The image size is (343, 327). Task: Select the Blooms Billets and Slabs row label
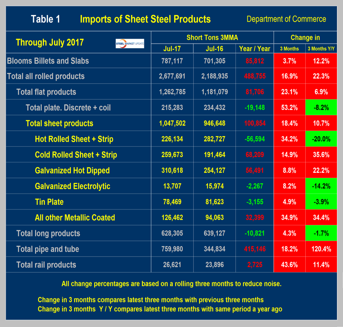tap(48, 61)
